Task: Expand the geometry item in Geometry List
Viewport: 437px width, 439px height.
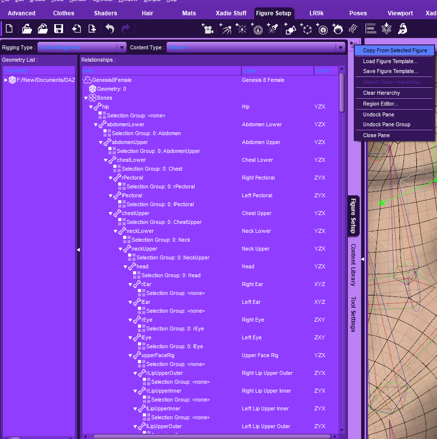Action: pos(6,80)
